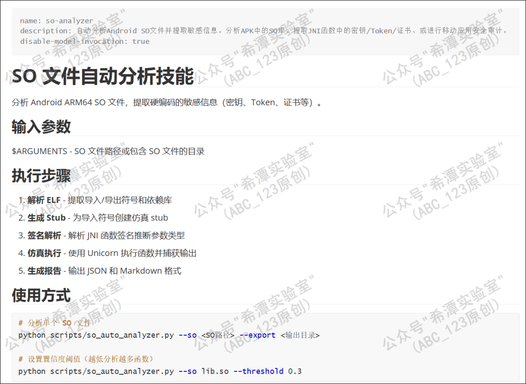The image size is (526, 384).
Task: Select the step 生成 Stub list item
Action: [93, 218]
